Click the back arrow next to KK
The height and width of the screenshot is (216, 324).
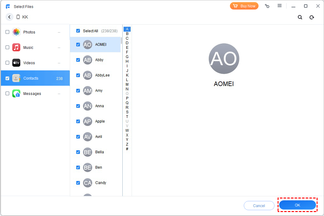(9, 17)
